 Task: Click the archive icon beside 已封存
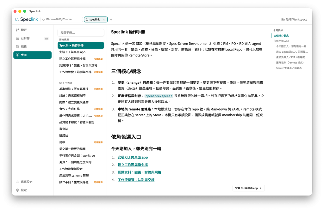[x=18, y=38]
